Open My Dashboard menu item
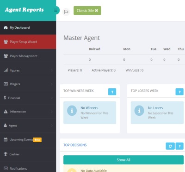Screen dimensions: 185x172 tap(28, 28)
